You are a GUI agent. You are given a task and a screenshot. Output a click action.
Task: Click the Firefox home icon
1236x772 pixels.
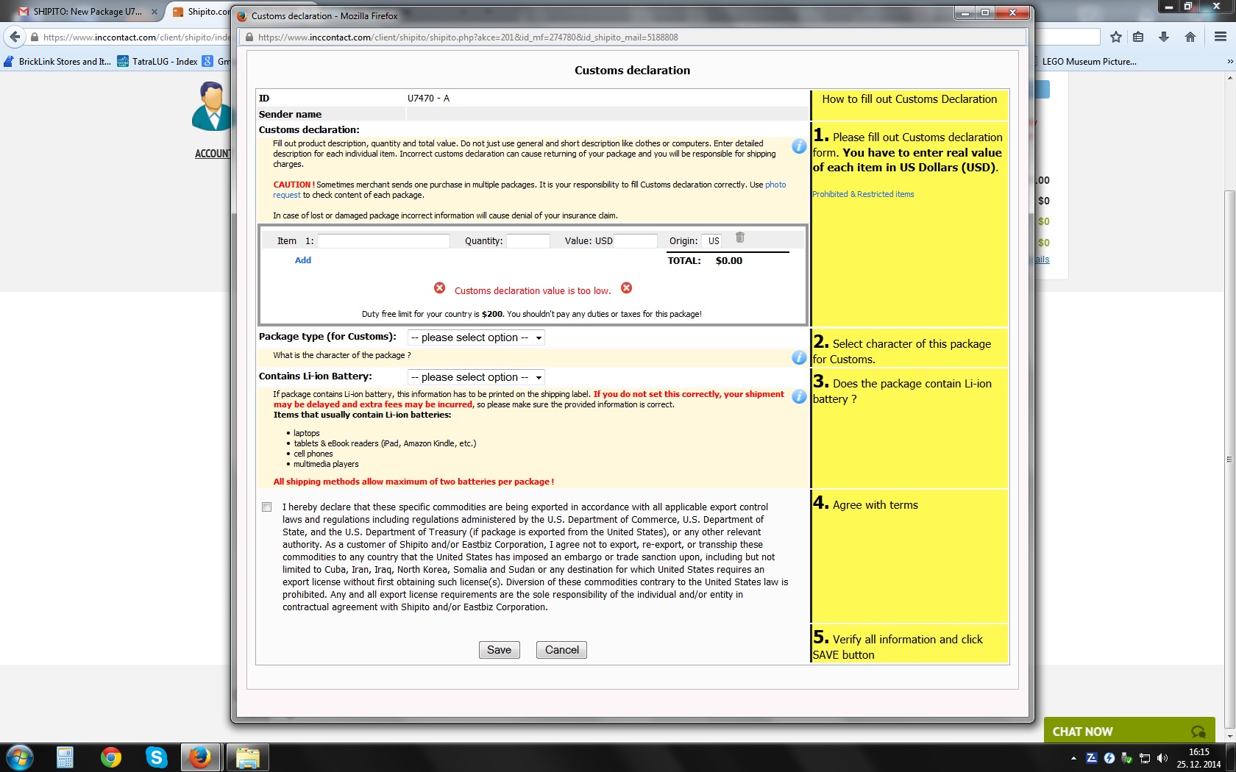pos(1190,37)
